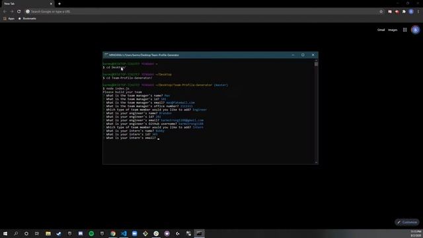Open Chrome Extensions puzzle icon

[x=404, y=12]
